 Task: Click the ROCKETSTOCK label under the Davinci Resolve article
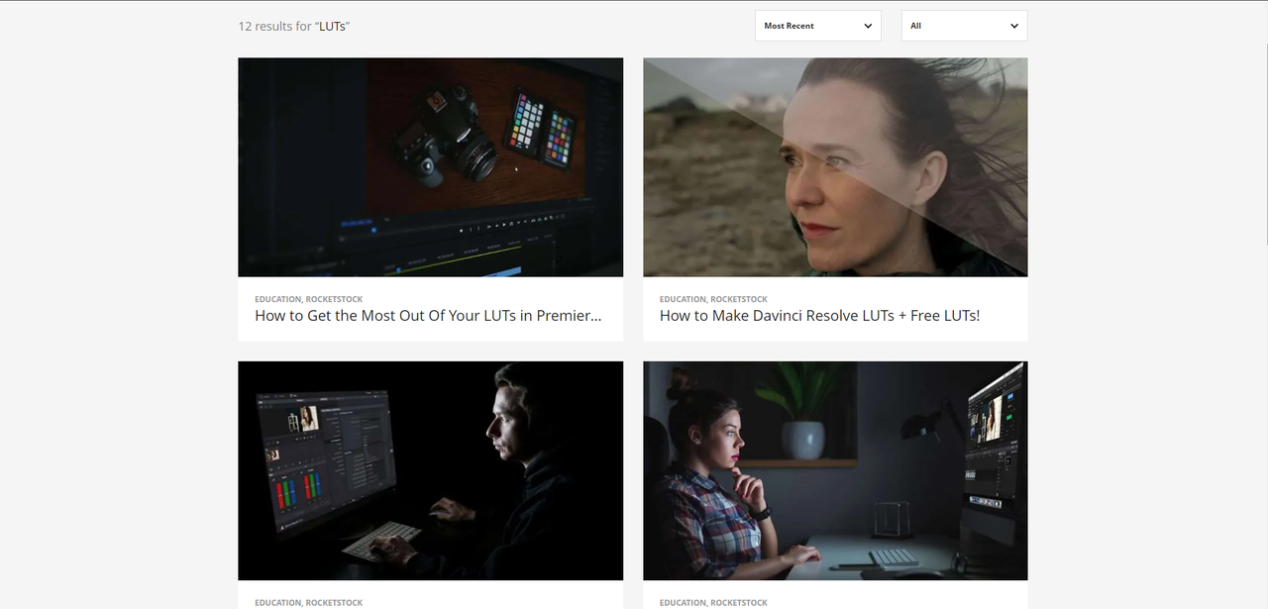(x=737, y=298)
